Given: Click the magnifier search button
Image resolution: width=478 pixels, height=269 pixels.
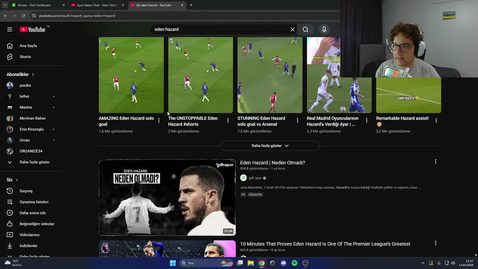Looking at the screenshot, I should point(305,30).
